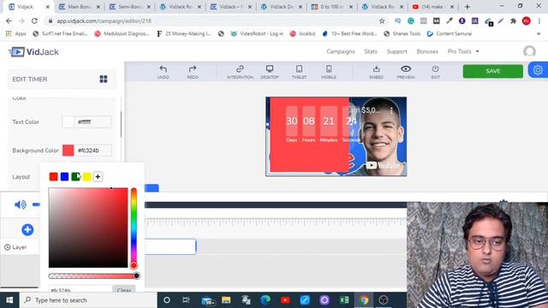Open Excel from taskbar
Image resolution: width=548 pixels, height=308 pixels.
point(344,300)
